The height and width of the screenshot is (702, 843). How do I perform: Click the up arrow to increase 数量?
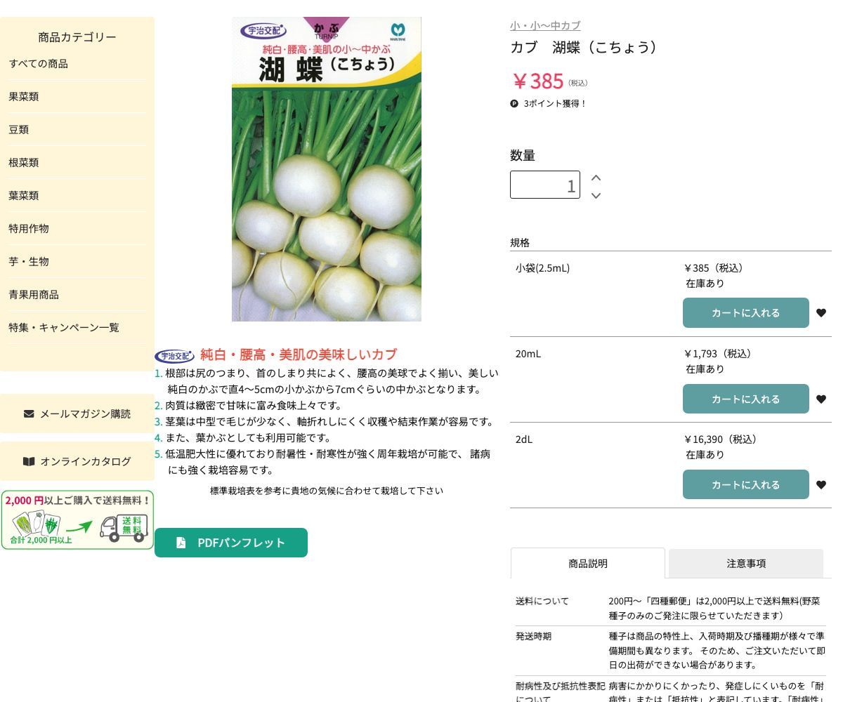[x=596, y=178]
